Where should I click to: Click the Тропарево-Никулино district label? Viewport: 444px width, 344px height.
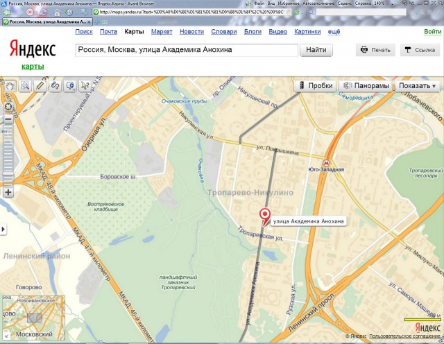click(x=250, y=193)
